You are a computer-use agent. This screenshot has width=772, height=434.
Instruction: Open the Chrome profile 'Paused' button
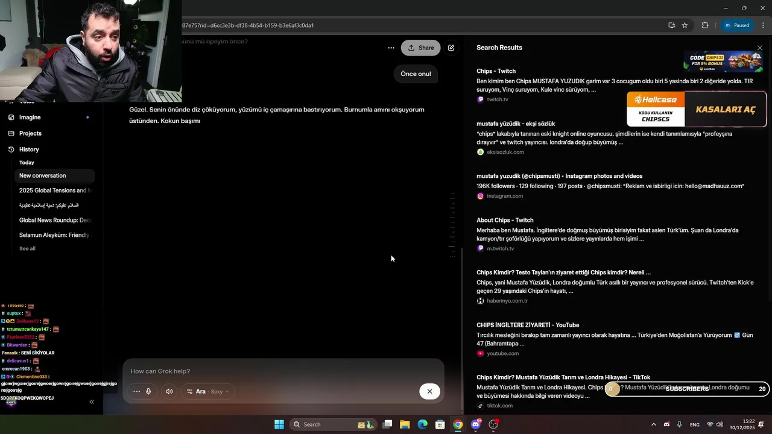click(737, 25)
